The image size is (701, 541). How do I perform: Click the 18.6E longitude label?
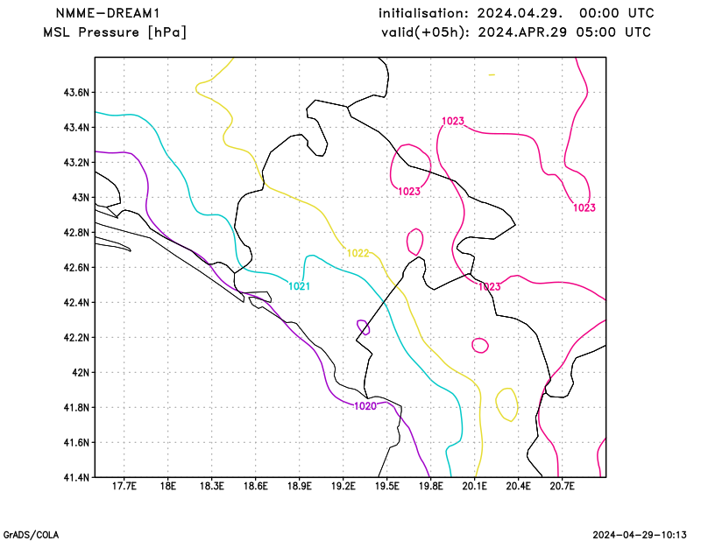[255, 486]
